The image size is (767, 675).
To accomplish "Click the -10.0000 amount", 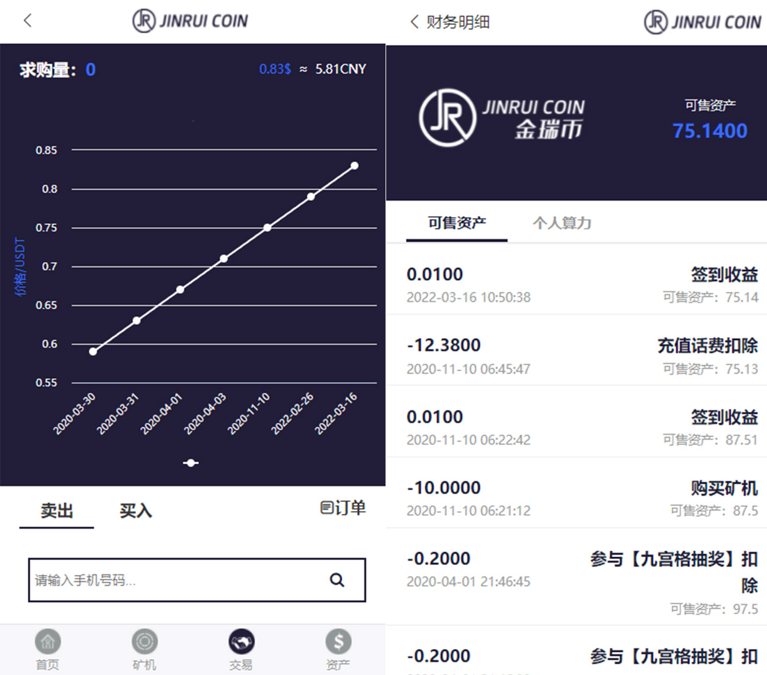I will pos(444,488).
